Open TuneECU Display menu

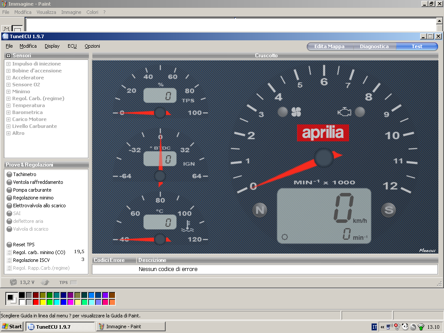pyautogui.click(x=52, y=46)
